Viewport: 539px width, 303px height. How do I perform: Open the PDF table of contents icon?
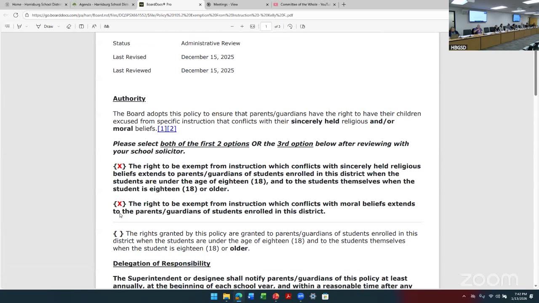7,26
